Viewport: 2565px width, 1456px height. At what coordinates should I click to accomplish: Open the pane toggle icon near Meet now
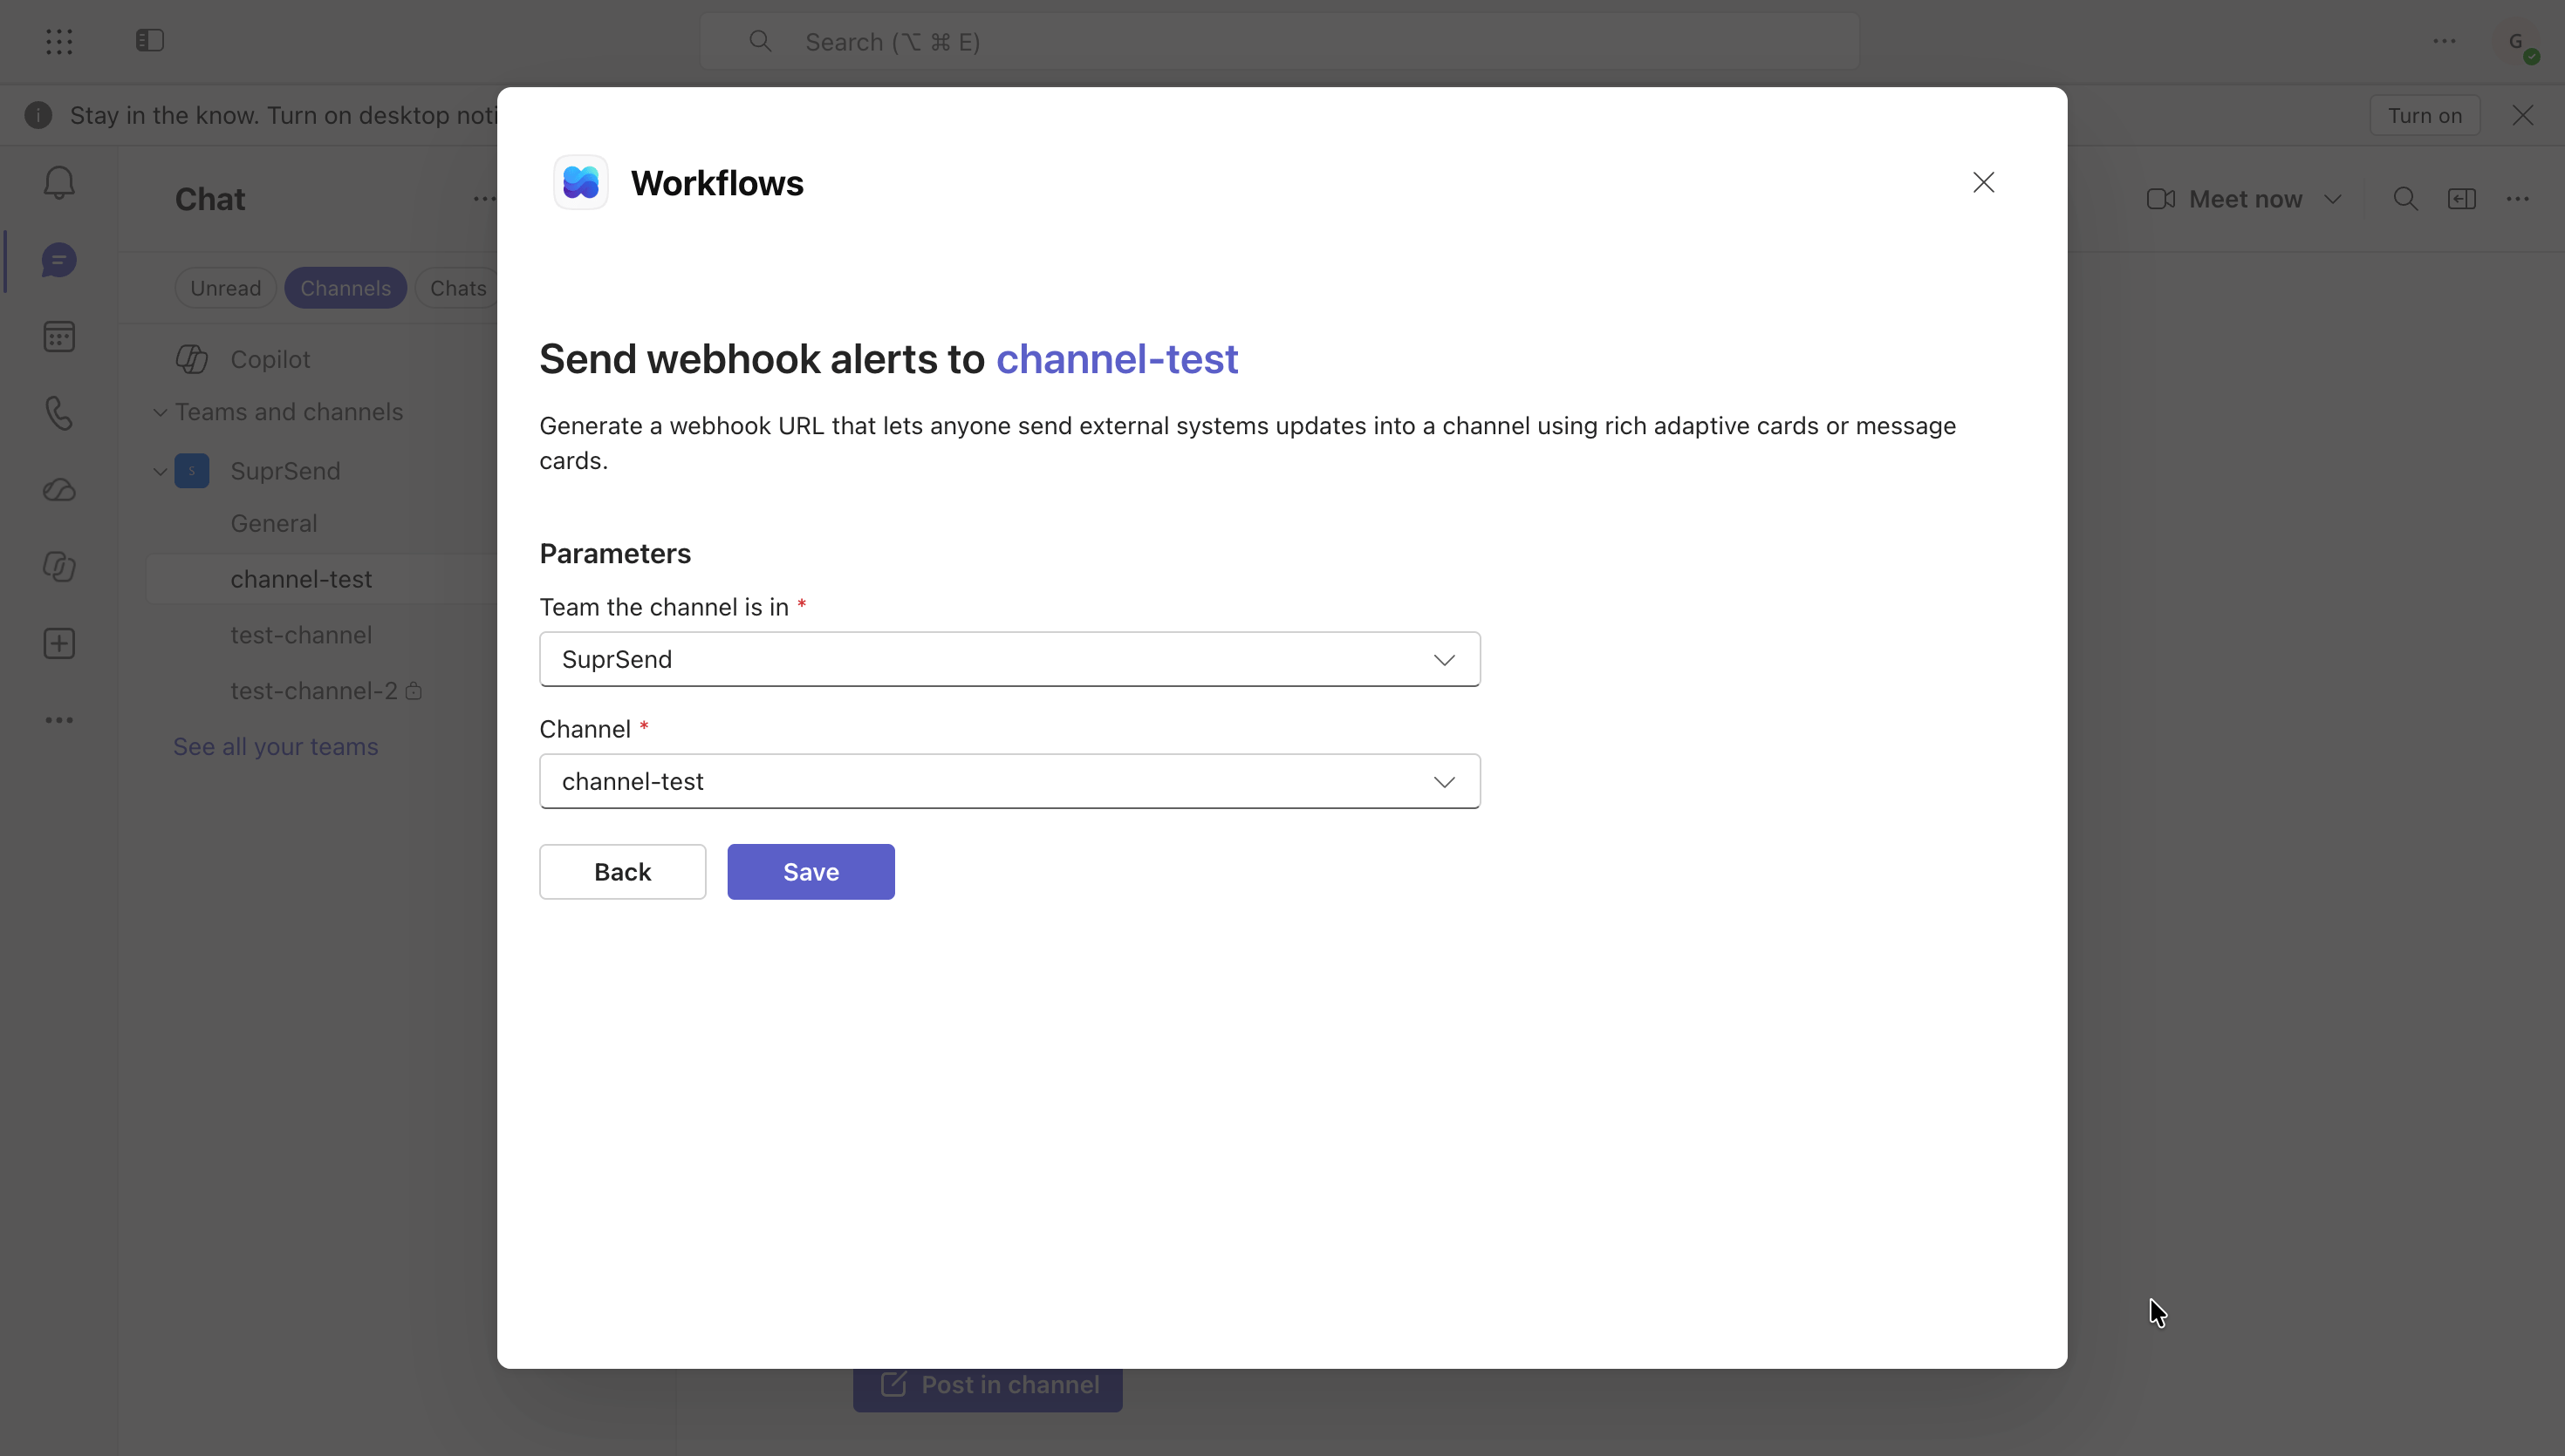2461,199
